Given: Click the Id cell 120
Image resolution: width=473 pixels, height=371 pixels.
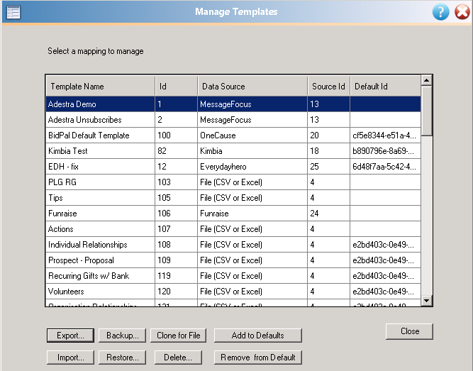Looking at the screenshot, I should pyautogui.click(x=177, y=292).
